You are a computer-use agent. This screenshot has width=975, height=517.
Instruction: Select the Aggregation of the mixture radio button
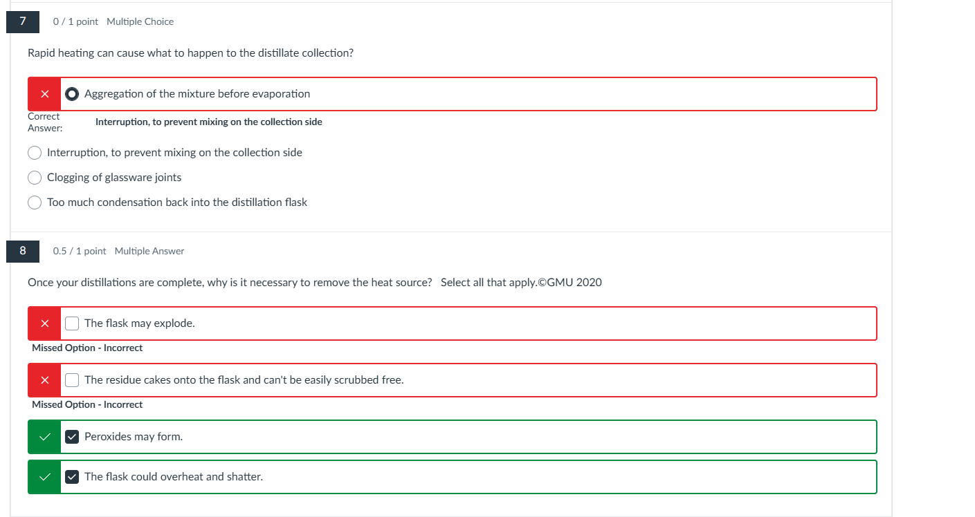pyautogui.click(x=72, y=94)
